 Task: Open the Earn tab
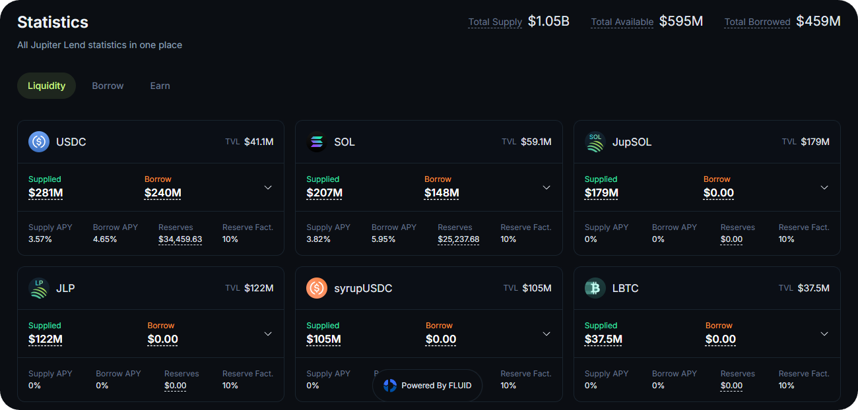pyautogui.click(x=160, y=86)
